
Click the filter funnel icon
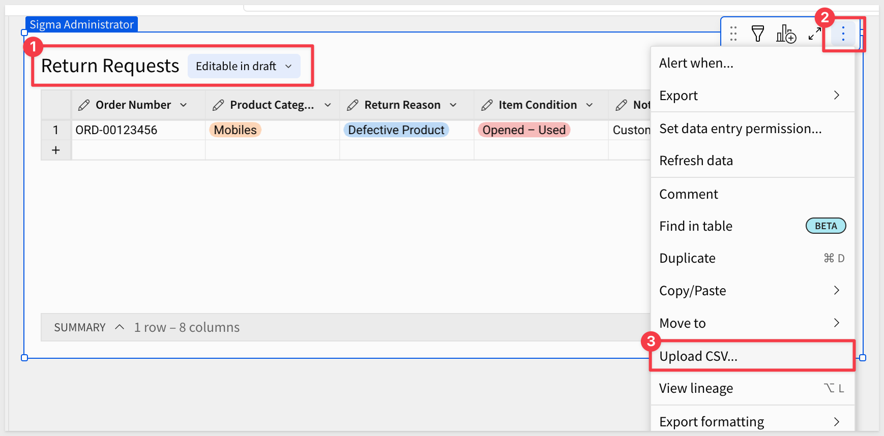[758, 34]
